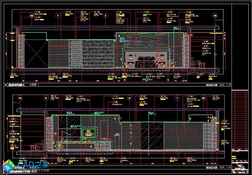Screen dimensions: 252x175
Task: Click the 1/B grid bubble in Elevation 1
Action: point(31,16)
